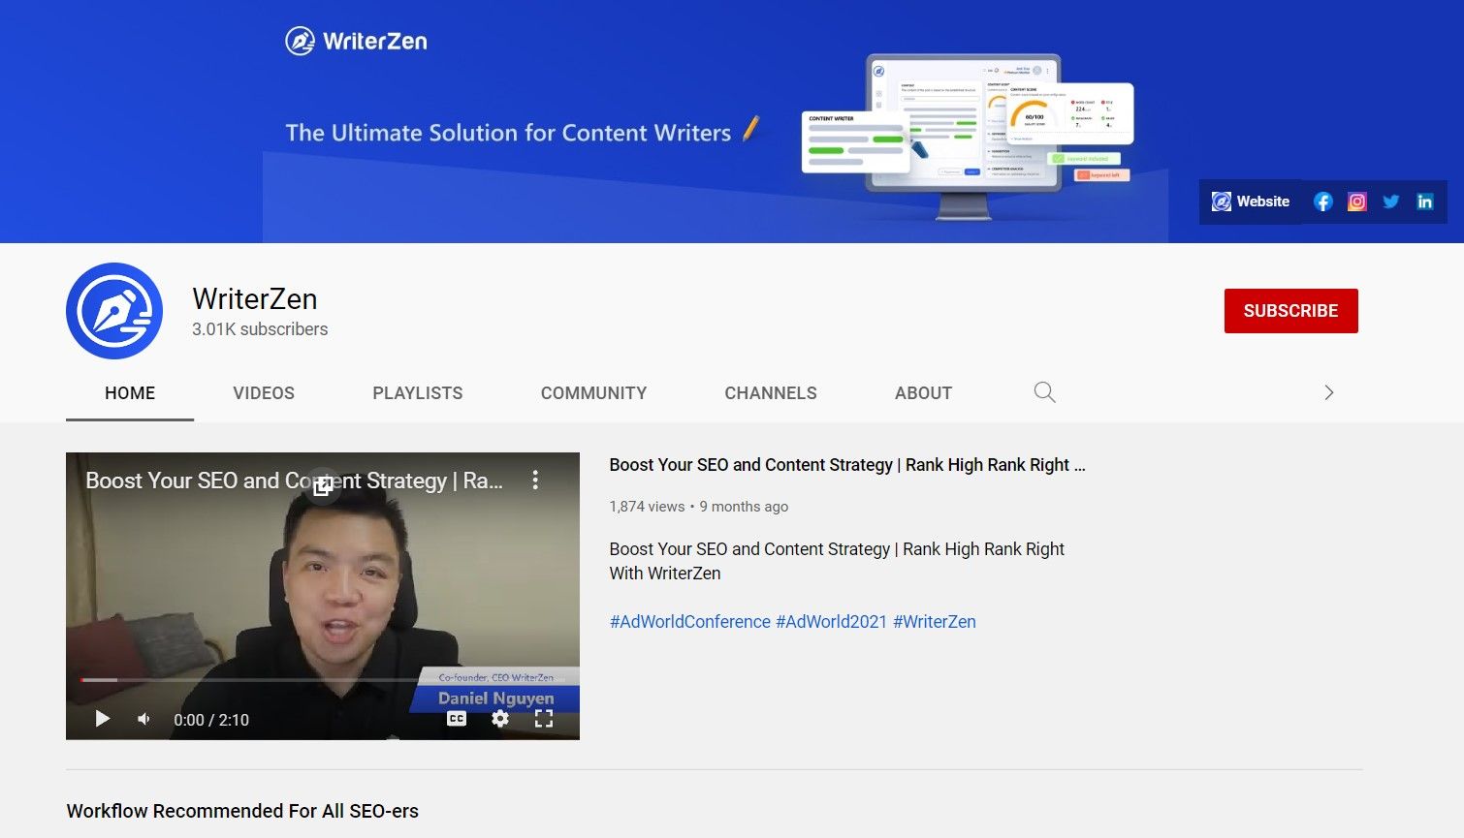This screenshot has height=838, width=1464.
Task: Click the video title overlay in player
Action: click(295, 481)
